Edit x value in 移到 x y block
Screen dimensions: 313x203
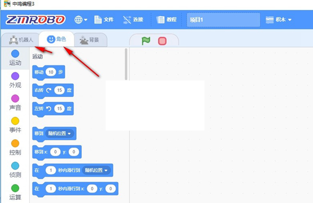click(x=55, y=152)
